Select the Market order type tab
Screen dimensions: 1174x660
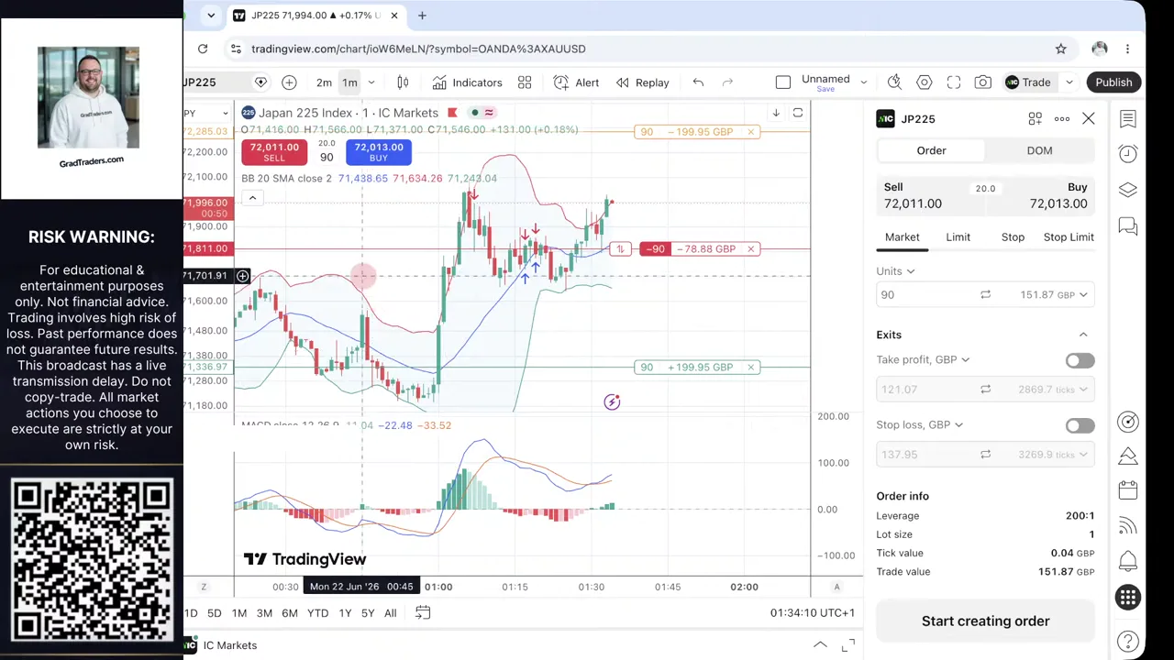click(902, 237)
